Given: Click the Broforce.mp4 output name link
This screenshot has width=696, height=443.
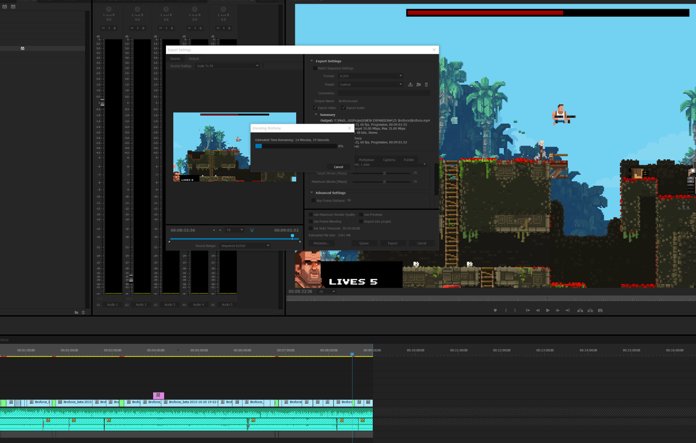Looking at the screenshot, I should (349, 101).
